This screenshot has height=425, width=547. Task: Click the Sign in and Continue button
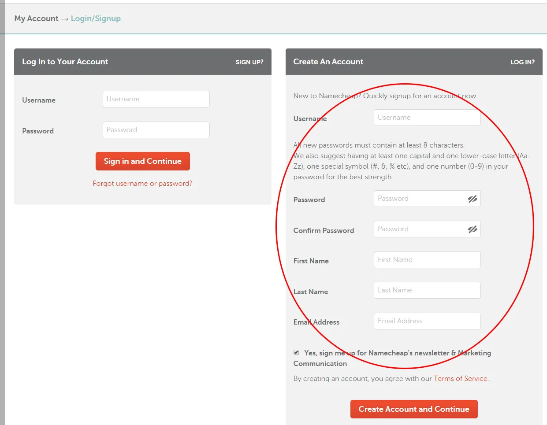(x=142, y=161)
